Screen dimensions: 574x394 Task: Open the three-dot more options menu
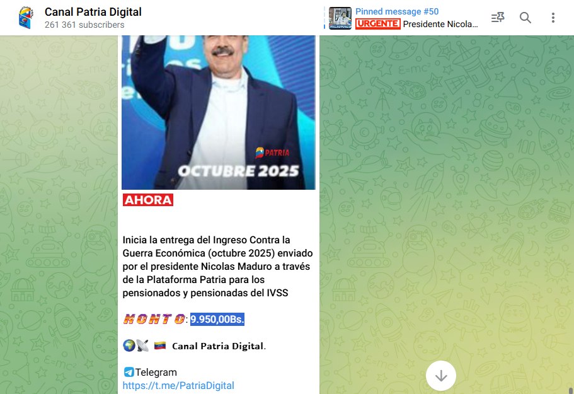coord(553,18)
